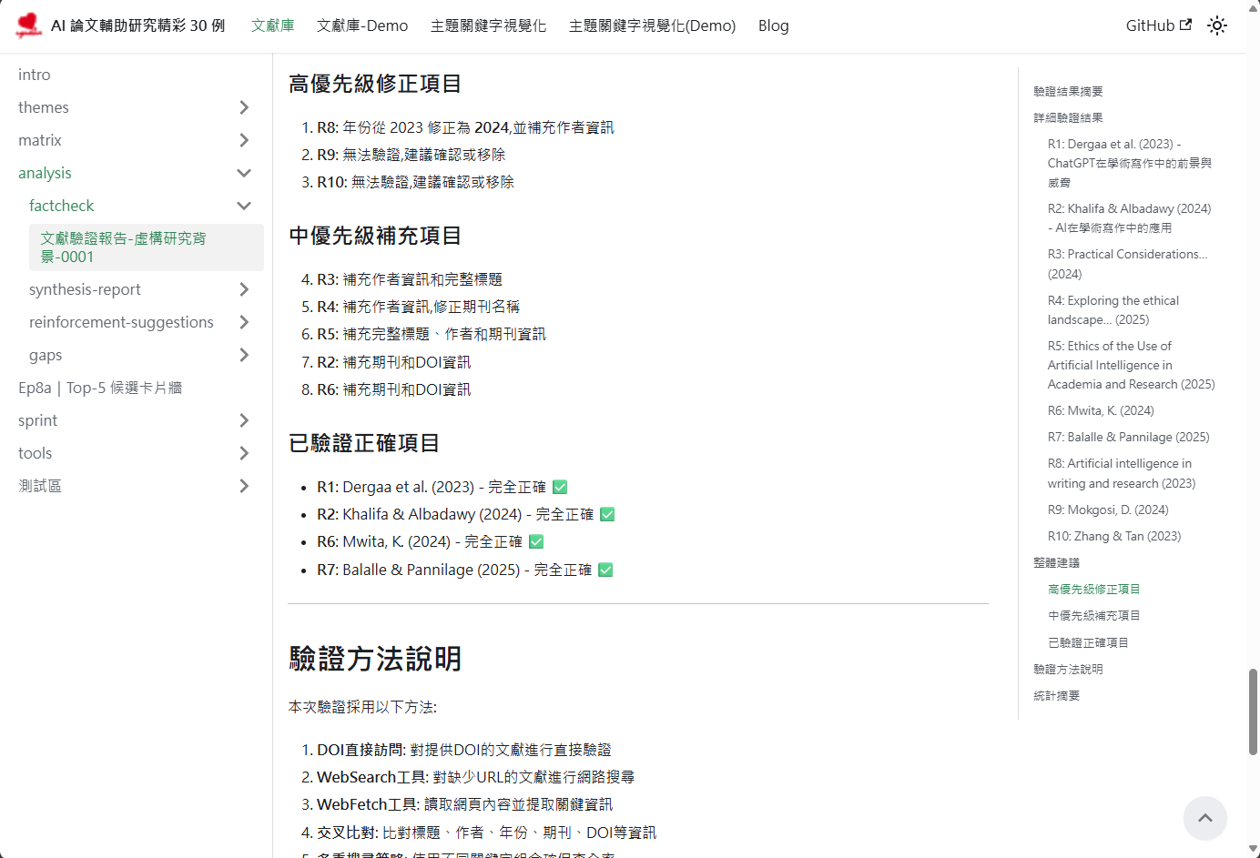Open Ep8a Top-5 候選卡片牆 page

coord(100,388)
